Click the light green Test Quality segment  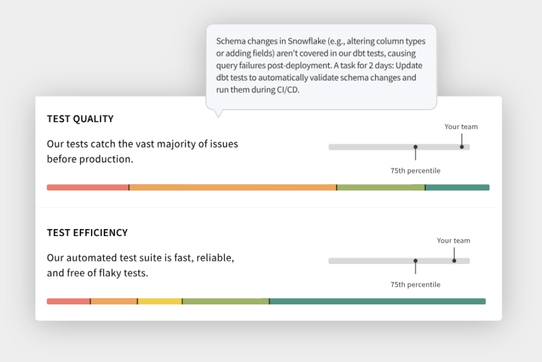click(x=381, y=188)
